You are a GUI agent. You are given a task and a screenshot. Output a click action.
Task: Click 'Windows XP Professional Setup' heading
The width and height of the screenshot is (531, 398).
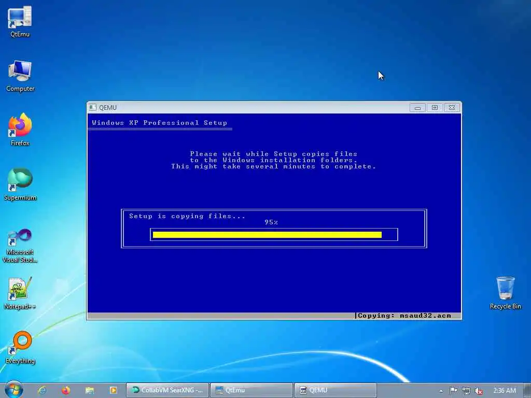point(160,122)
